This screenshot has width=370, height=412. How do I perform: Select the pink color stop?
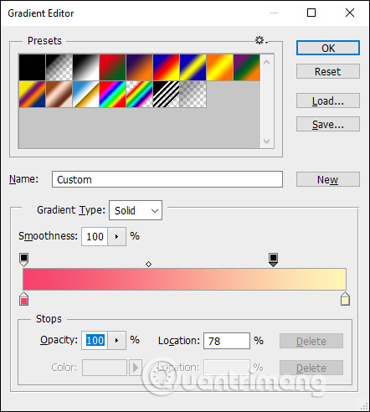click(24, 299)
